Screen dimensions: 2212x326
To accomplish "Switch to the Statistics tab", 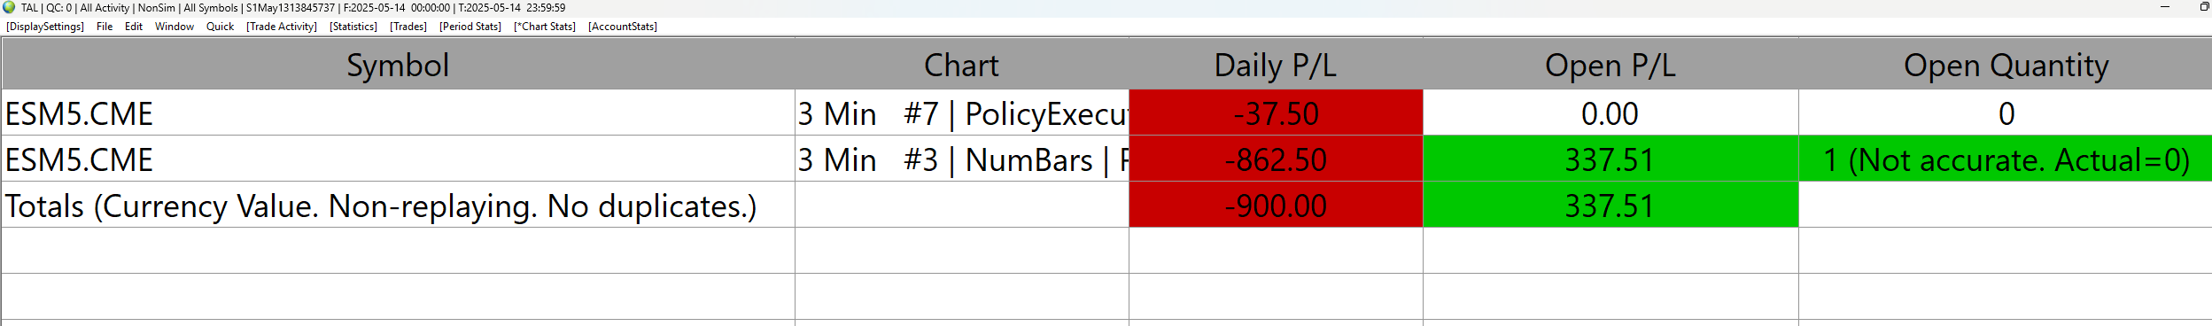I will tap(353, 27).
